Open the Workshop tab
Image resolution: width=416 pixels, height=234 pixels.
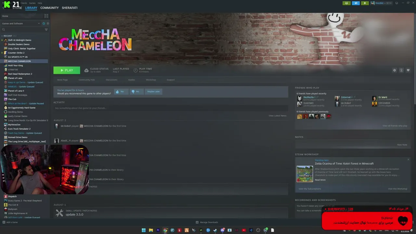point(151,80)
